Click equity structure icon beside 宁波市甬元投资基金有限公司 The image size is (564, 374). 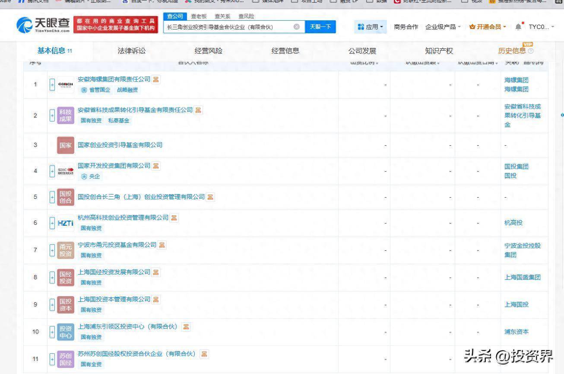click(162, 245)
